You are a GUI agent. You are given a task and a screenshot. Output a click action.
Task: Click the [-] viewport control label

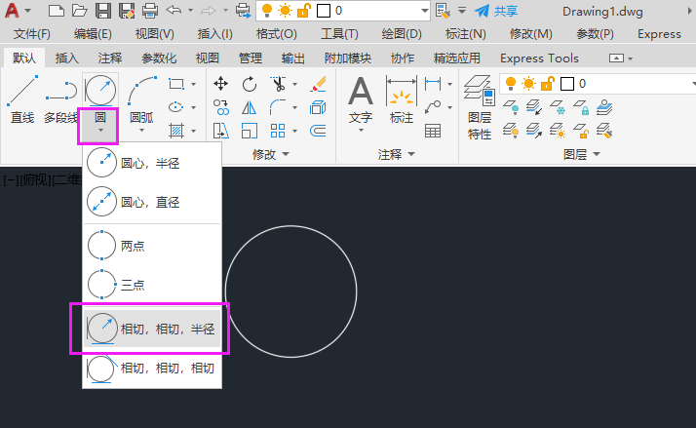point(11,180)
